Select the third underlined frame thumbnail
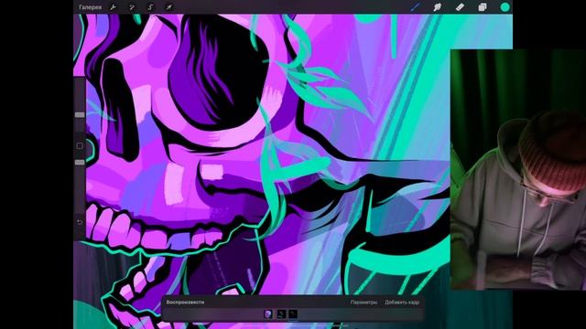Viewport: 586px width, 329px height. (293, 314)
